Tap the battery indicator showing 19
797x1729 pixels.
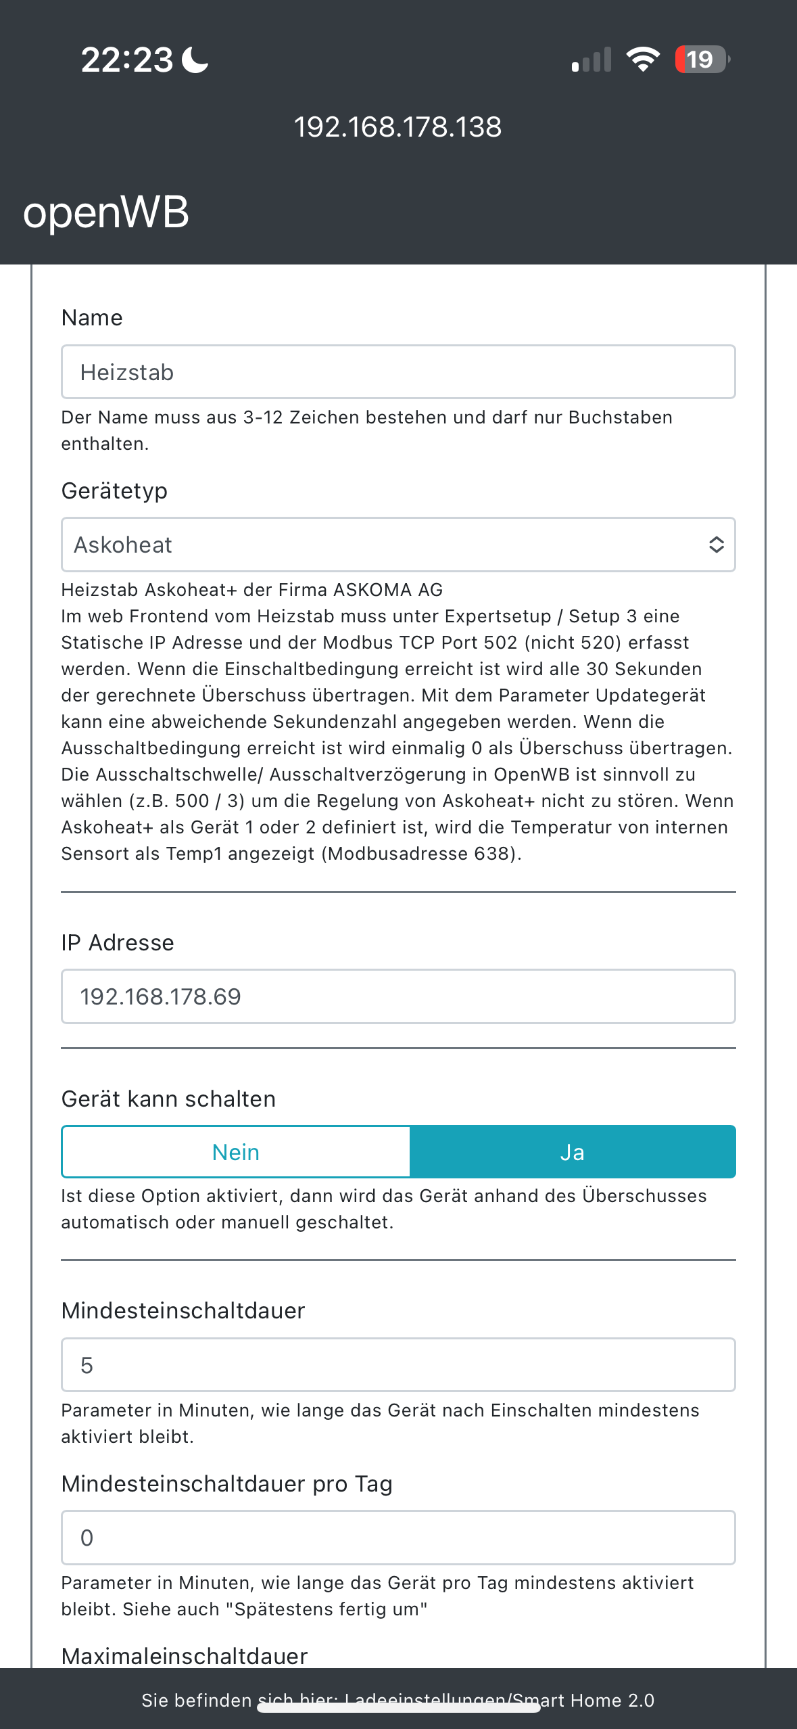pos(702,60)
